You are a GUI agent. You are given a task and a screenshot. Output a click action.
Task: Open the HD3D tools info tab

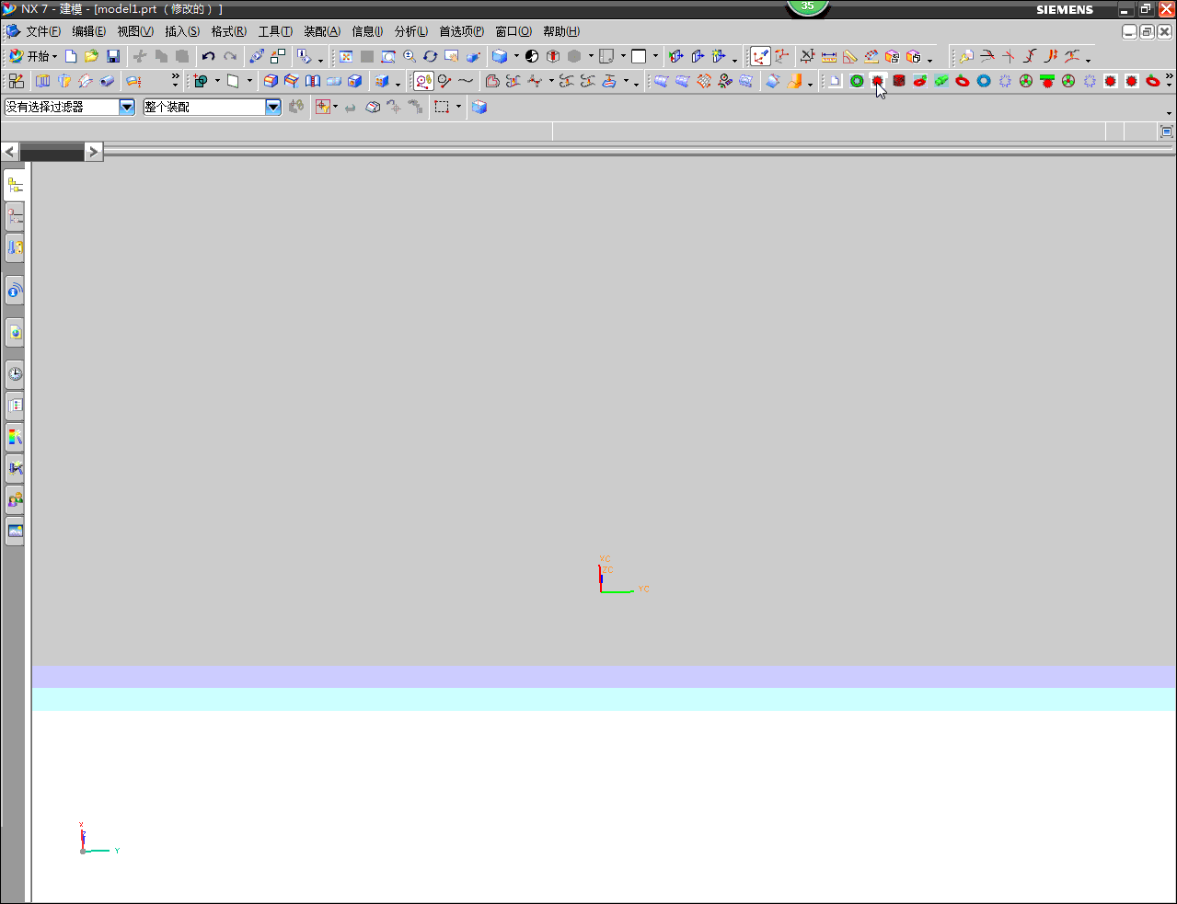[15, 292]
